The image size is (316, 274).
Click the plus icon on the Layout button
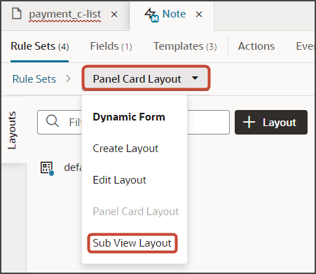coord(249,122)
